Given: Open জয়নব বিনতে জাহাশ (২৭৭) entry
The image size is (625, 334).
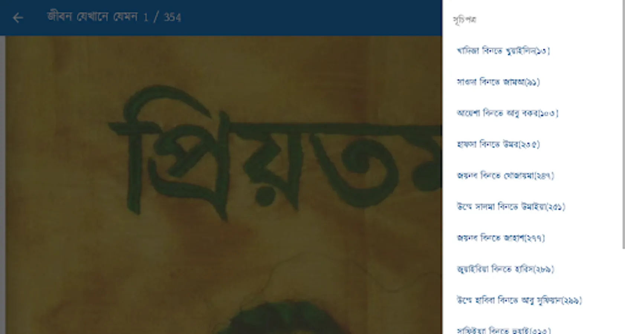Looking at the screenshot, I should pos(501,238).
